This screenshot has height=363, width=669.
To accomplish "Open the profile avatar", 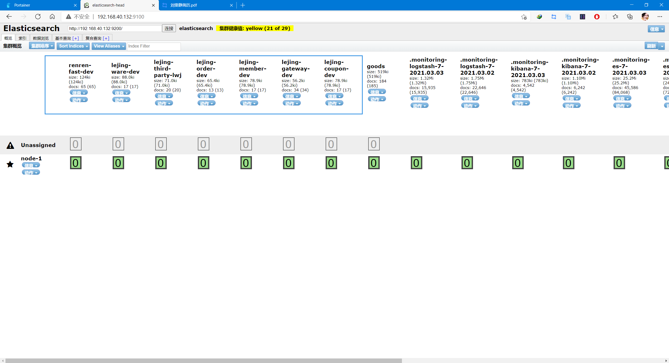I will coord(645,17).
